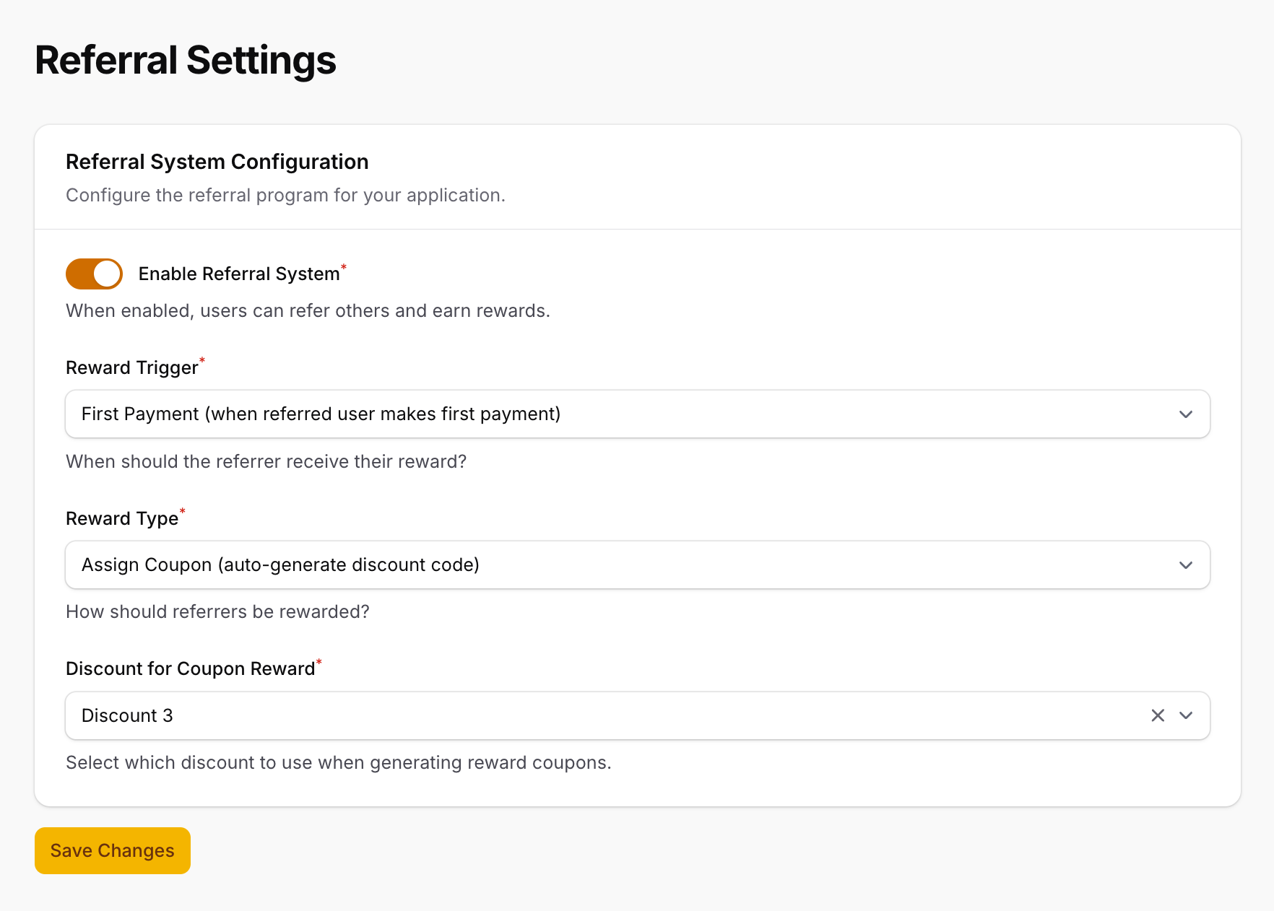Click the dropdown arrow for First Payment
Image resolution: width=1274 pixels, height=911 pixels.
coord(1185,414)
